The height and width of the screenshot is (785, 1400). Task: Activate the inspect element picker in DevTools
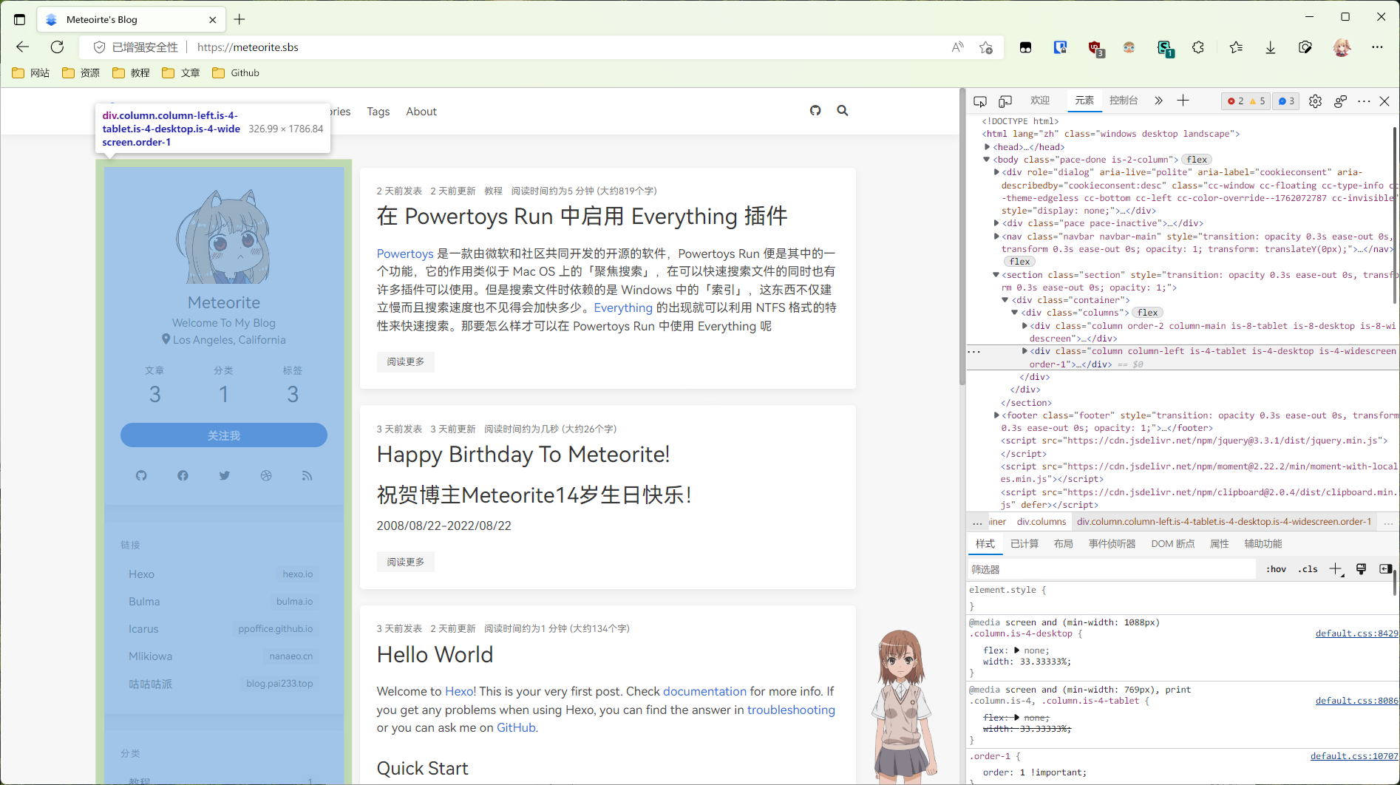(x=980, y=101)
